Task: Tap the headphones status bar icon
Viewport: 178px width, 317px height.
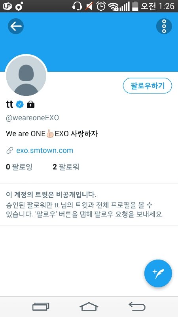Action: (x=77, y=6)
